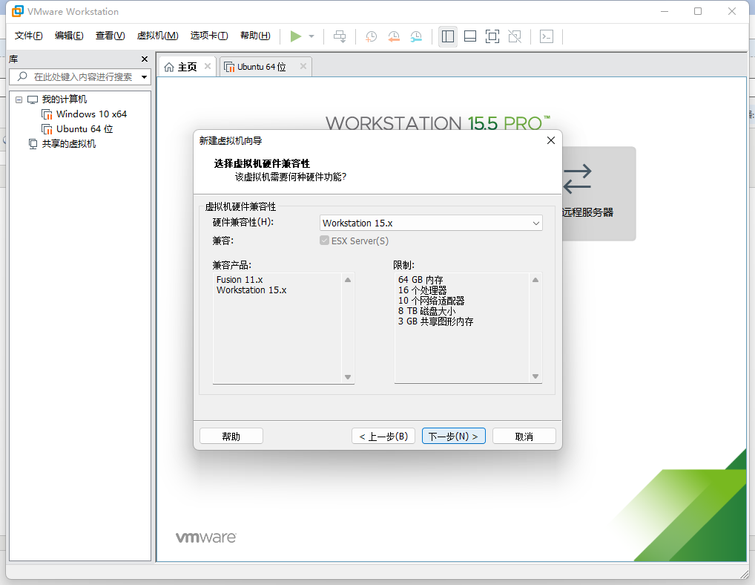Viewport: 755px width, 585px height.
Task: Close the library panel with its X
Action: 145,59
